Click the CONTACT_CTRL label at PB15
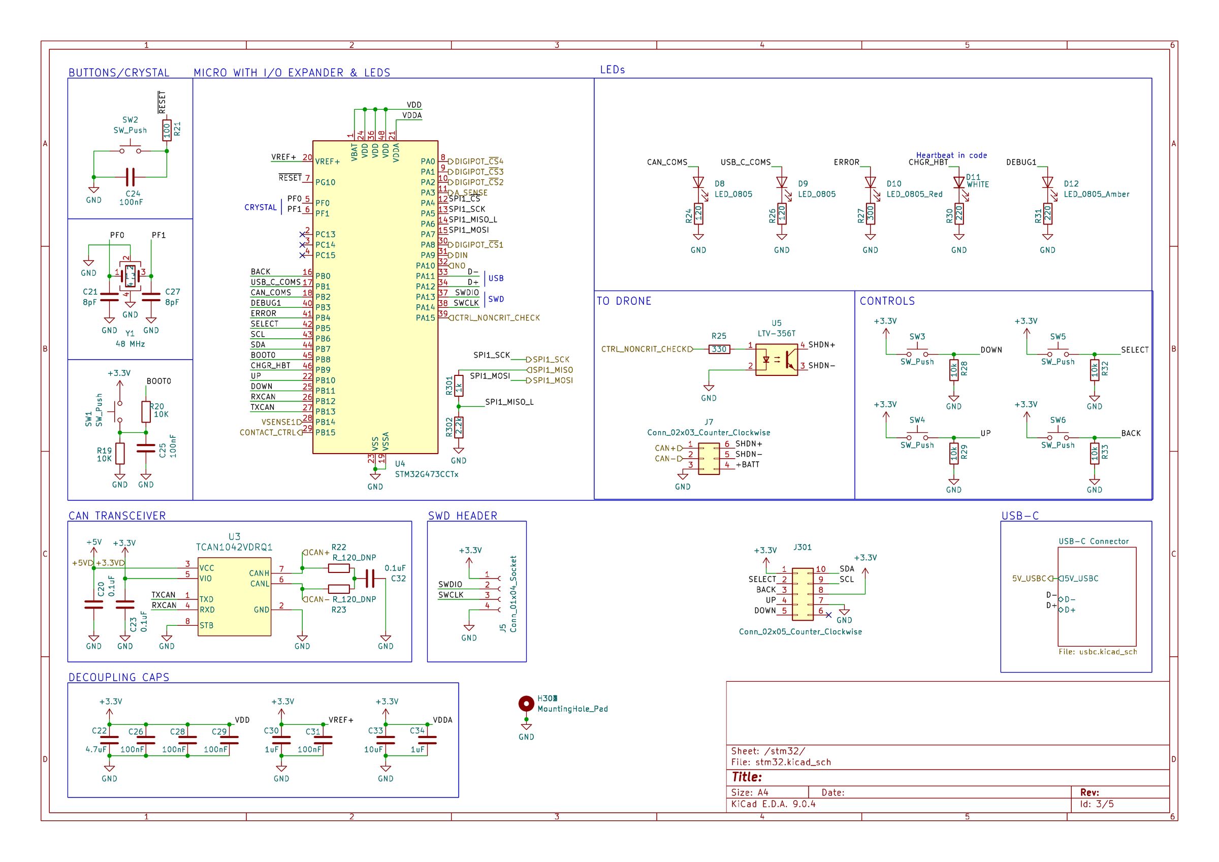Image resolution: width=1219 pixels, height=862 pixels. (x=271, y=432)
